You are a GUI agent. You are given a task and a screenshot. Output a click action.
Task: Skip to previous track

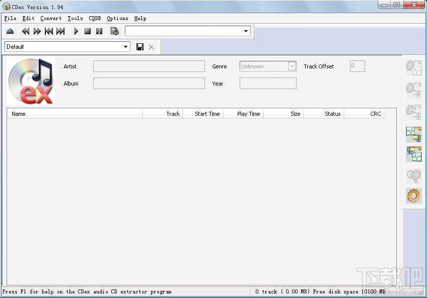point(49,31)
